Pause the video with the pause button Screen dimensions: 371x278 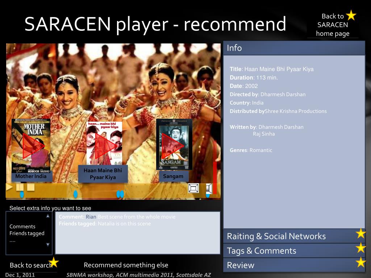pyautogui.click(x=20, y=187)
